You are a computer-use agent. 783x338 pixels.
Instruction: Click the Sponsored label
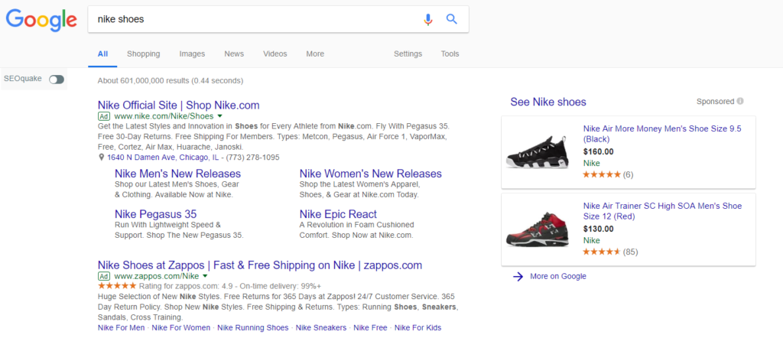716,102
